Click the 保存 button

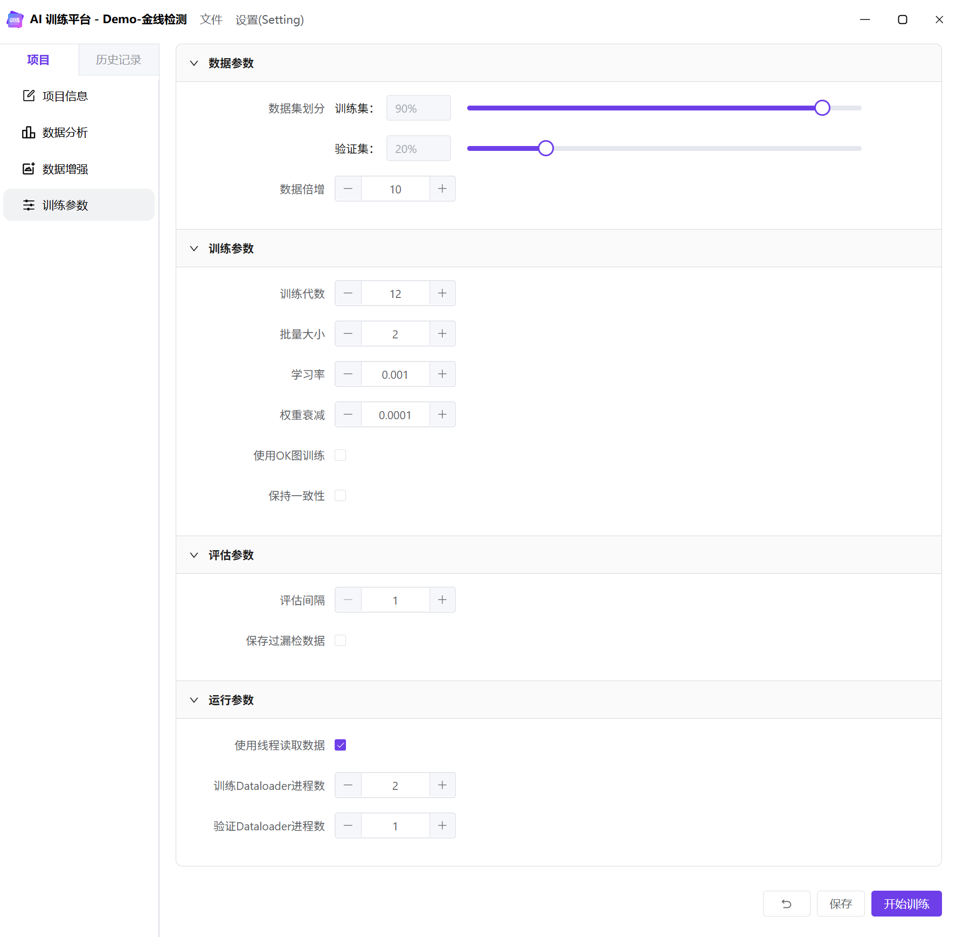click(840, 904)
